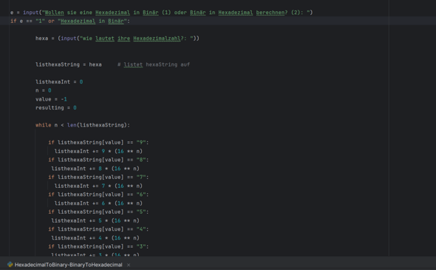
Task: Click the Python file icon in bottom tab
Action: [10, 264]
